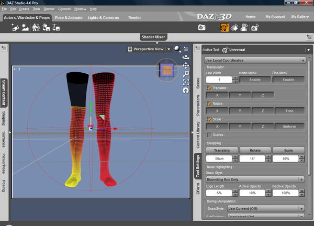
Task: Open the left pane options menu icon
Action: click(x=4, y=48)
